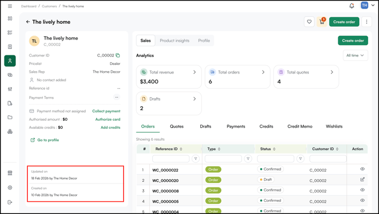Select the active Customers person icon in sidebar

10,61
